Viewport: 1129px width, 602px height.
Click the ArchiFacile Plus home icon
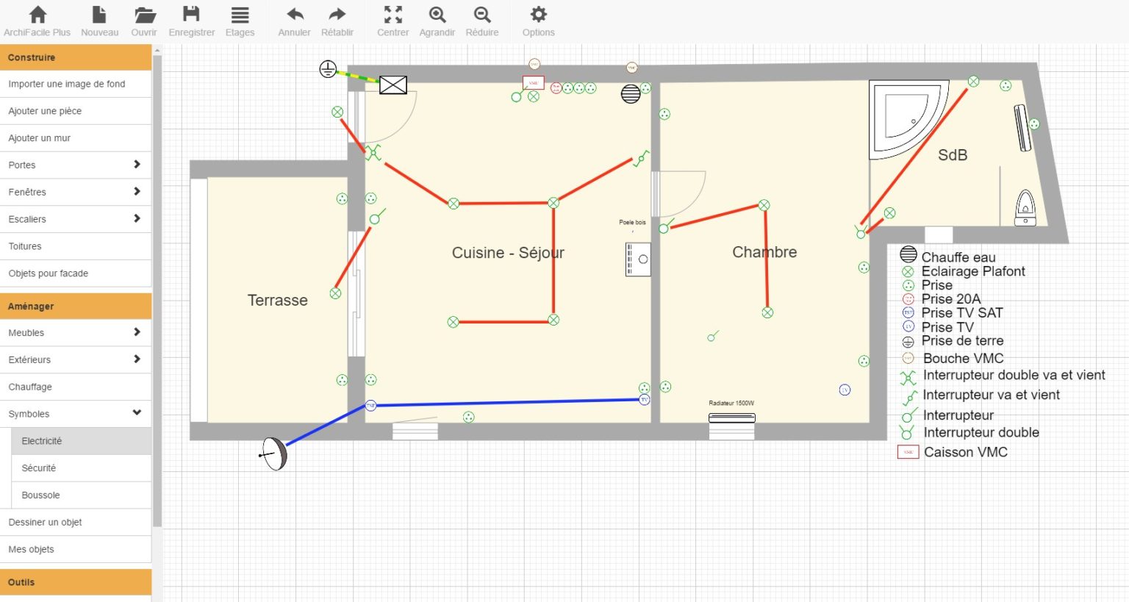click(37, 21)
